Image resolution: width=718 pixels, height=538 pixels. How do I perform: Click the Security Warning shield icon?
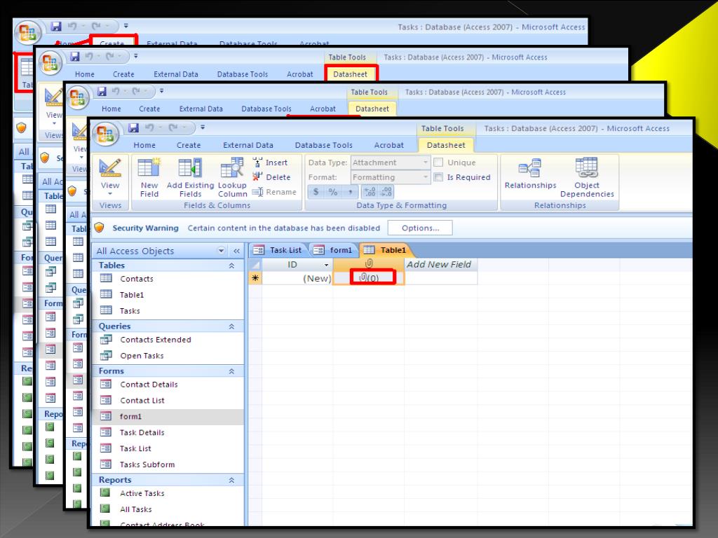click(100, 228)
